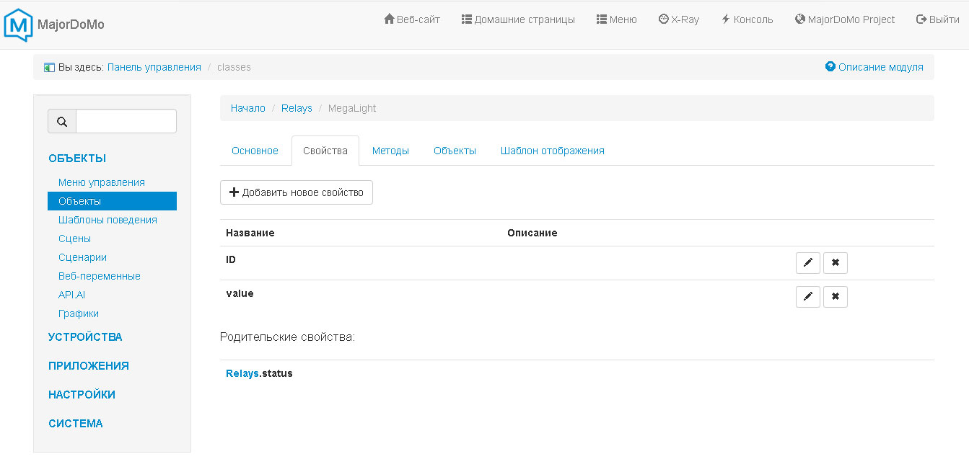969x472 pixels.
Task: Click the search magnifier icon in sidebar
Action: (62, 122)
